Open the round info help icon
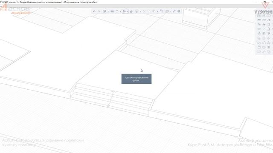Screen dimensions: 273x153 179,11
